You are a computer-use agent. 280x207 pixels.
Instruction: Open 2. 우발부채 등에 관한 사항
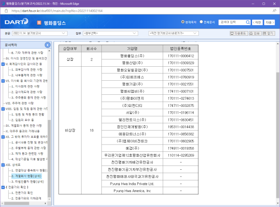(28, 148)
